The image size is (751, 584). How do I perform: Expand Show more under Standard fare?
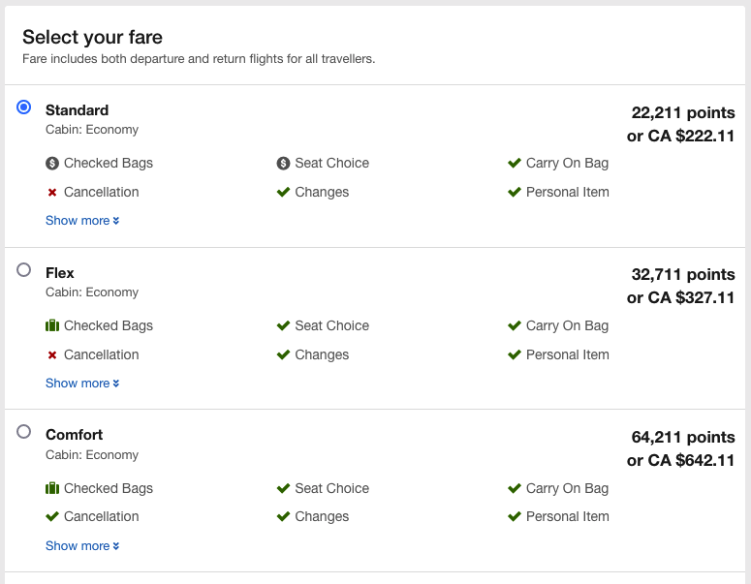[x=82, y=221]
